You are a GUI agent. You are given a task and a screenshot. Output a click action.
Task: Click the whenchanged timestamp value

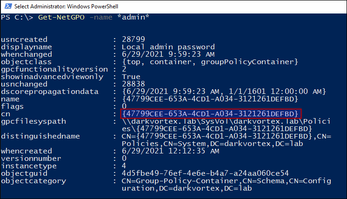168,54
